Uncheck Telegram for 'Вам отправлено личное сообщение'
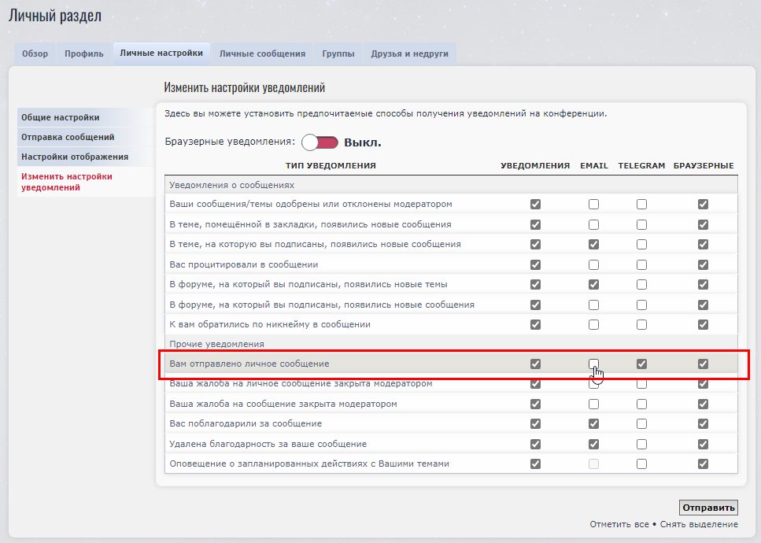The height and width of the screenshot is (543, 761). point(641,364)
